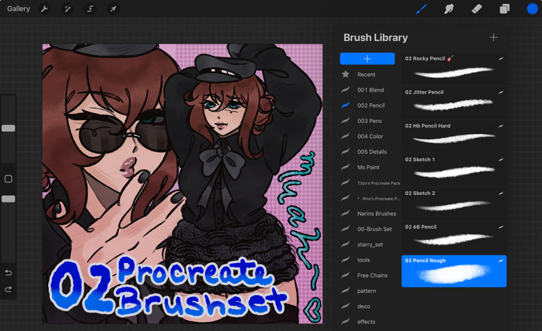
Task: Select the pattern brush set
Action: coord(367,291)
